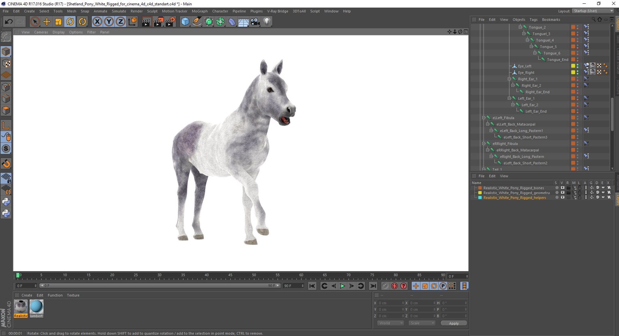Click the Undo arrow icon
619x336 pixels.
(9, 22)
